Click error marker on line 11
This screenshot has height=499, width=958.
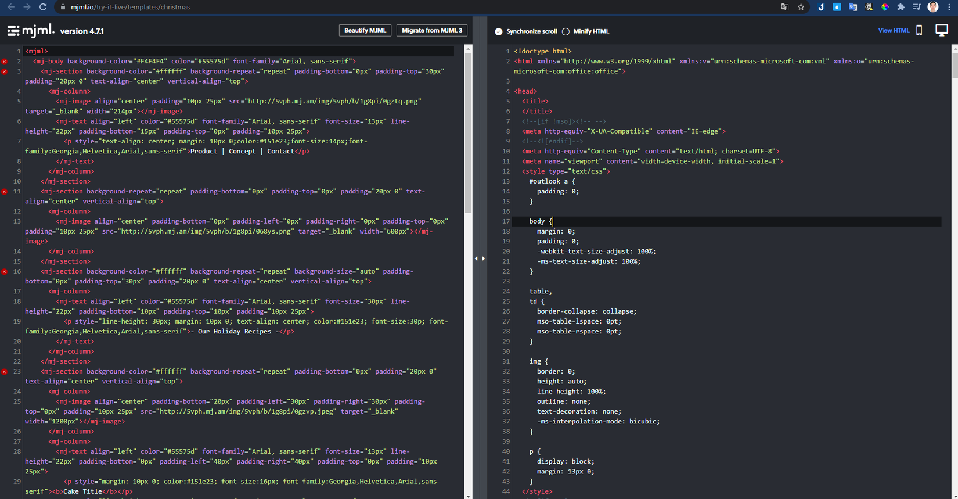[5, 192]
